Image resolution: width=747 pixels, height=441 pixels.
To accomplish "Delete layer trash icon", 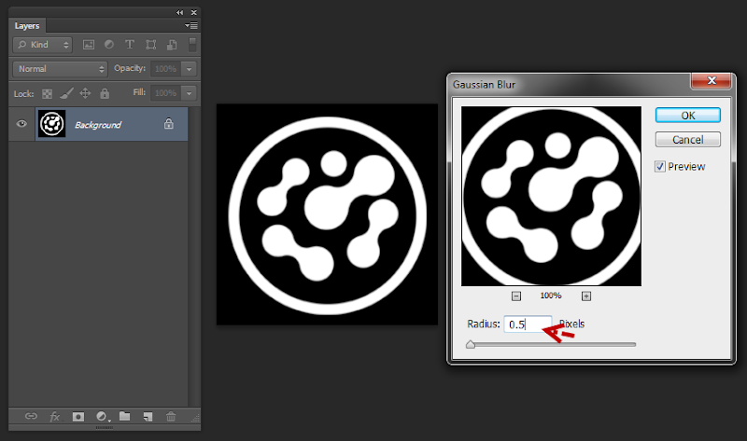I will [171, 417].
